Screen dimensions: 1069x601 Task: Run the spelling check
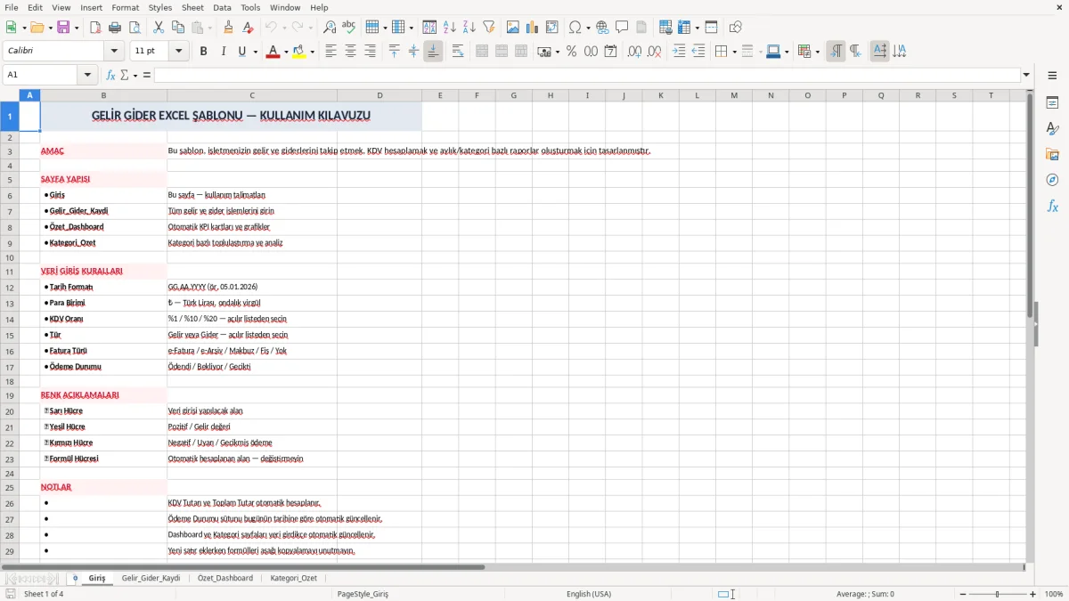click(x=348, y=28)
